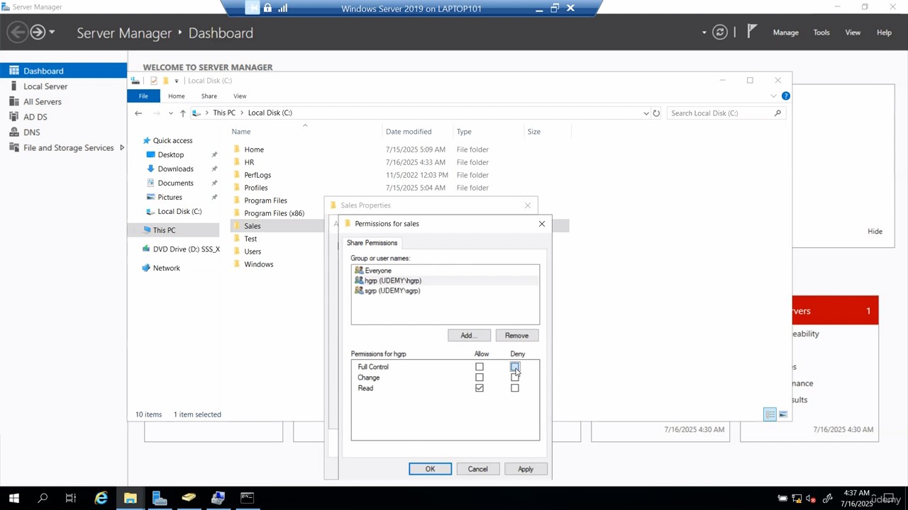Open Downloads in Quick access
This screenshot has width=908, height=510.
pyautogui.click(x=175, y=169)
